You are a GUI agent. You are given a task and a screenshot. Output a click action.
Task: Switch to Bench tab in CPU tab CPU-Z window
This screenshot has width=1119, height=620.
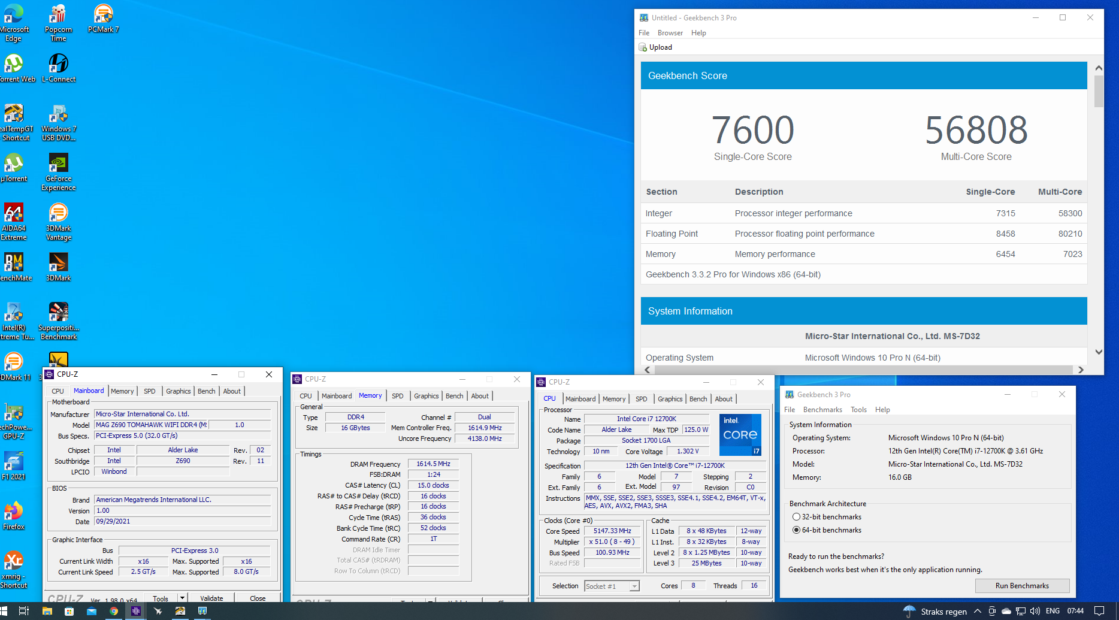click(x=698, y=399)
